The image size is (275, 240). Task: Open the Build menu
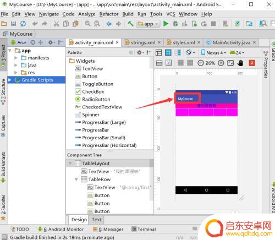pyautogui.click(x=128, y=14)
